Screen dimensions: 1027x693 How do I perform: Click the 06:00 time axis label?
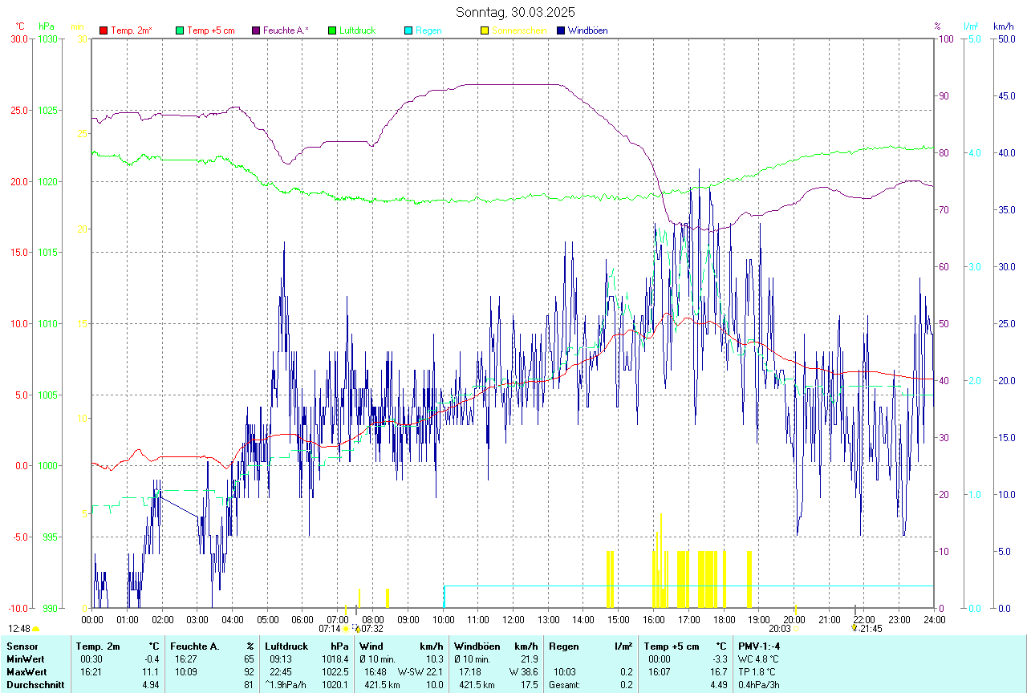coord(302,619)
